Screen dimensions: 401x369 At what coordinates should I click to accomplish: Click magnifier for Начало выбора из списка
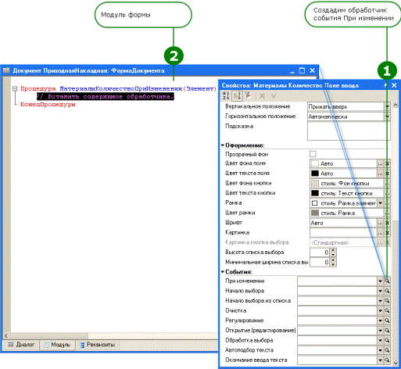point(387,301)
